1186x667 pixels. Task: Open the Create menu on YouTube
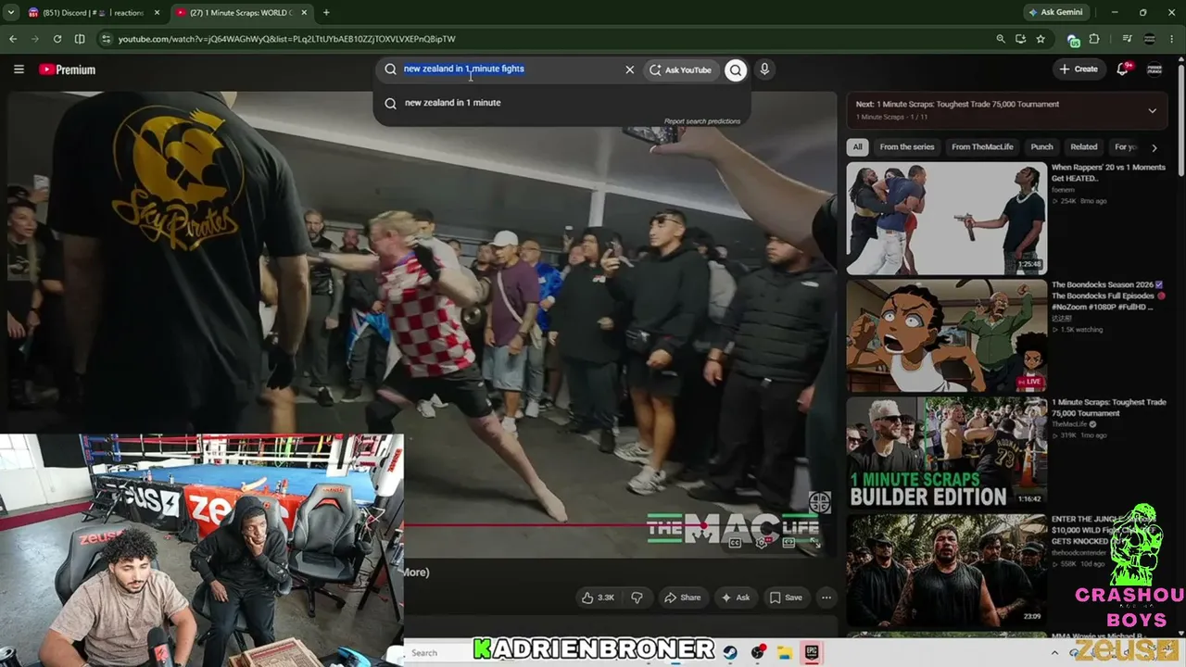tap(1079, 69)
